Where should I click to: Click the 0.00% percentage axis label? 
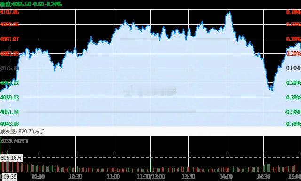293,68
